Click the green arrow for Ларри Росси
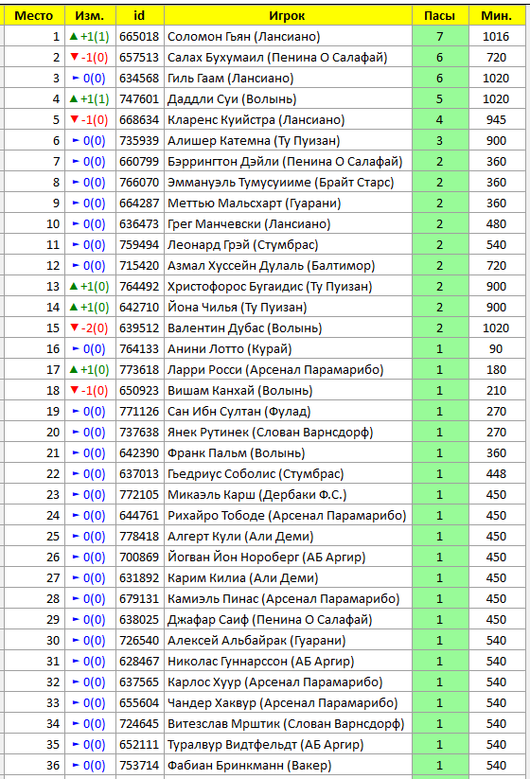530x779 pixels. (x=74, y=370)
